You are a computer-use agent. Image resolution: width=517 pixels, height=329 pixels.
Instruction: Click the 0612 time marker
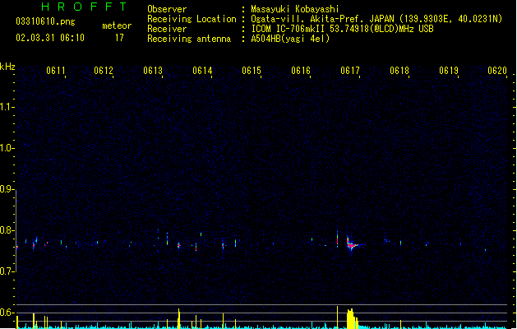pyautogui.click(x=104, y=71)
